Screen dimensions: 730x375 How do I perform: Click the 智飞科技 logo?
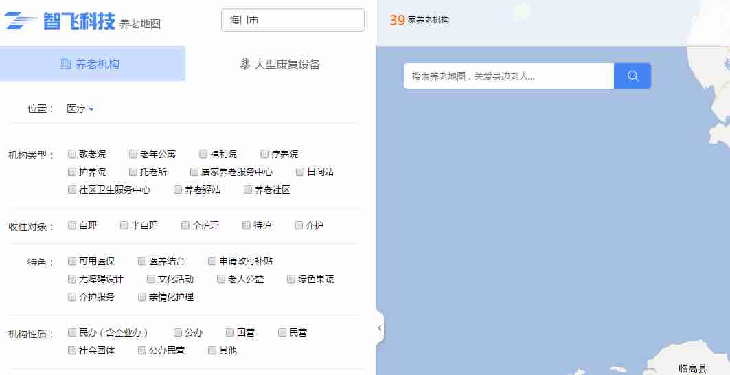point(60,21)
